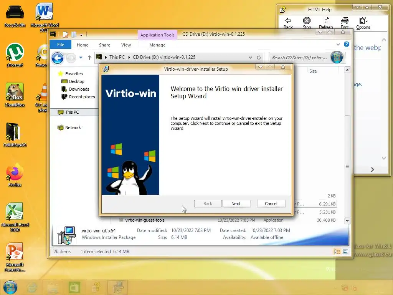393x295 pixels.
Task: Click Refresh in the HTML Help toolbar
Action: [326, 23]
